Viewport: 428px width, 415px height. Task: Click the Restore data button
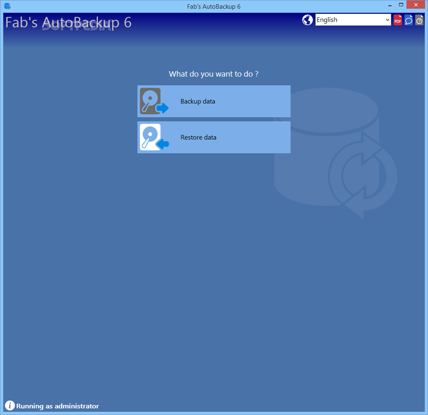pos(214,137)
